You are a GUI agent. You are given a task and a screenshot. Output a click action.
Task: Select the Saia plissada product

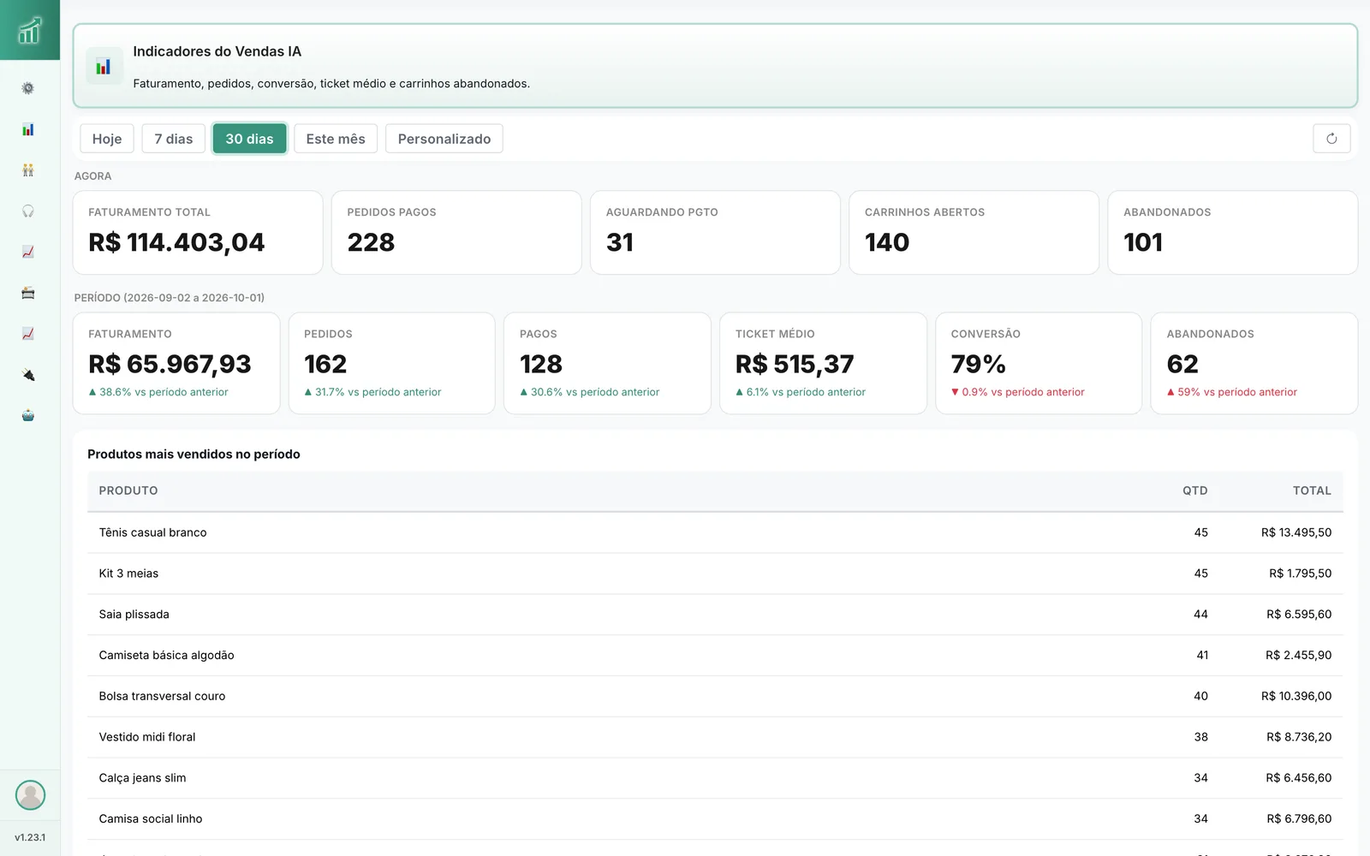point(134,615)
